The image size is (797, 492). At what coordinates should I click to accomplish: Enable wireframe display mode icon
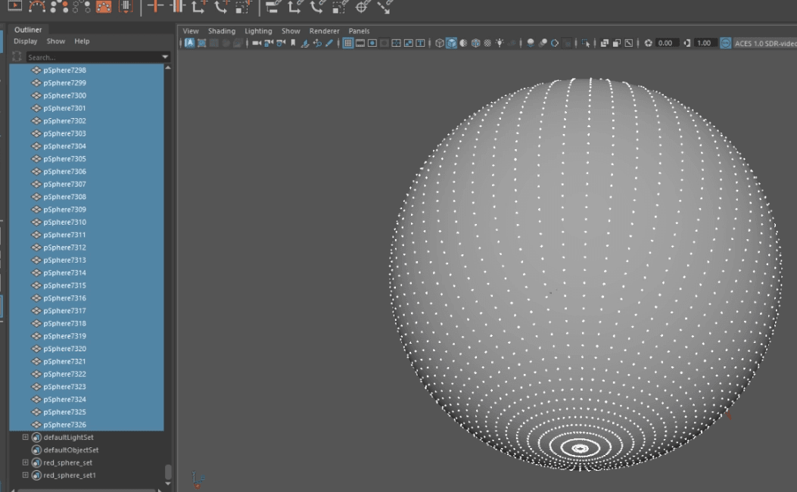point(440,43)
